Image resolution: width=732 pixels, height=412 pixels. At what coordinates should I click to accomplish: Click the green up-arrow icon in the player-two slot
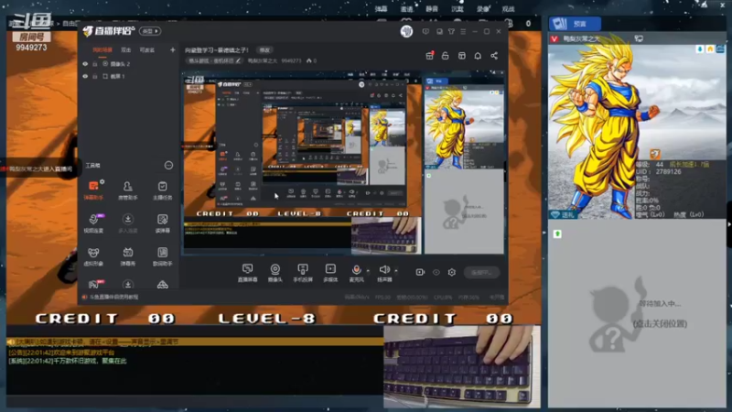coord(557,233)
